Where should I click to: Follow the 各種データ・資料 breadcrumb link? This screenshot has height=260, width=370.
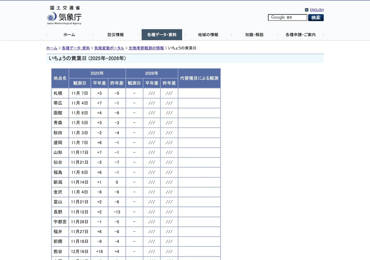click(76, 48)
